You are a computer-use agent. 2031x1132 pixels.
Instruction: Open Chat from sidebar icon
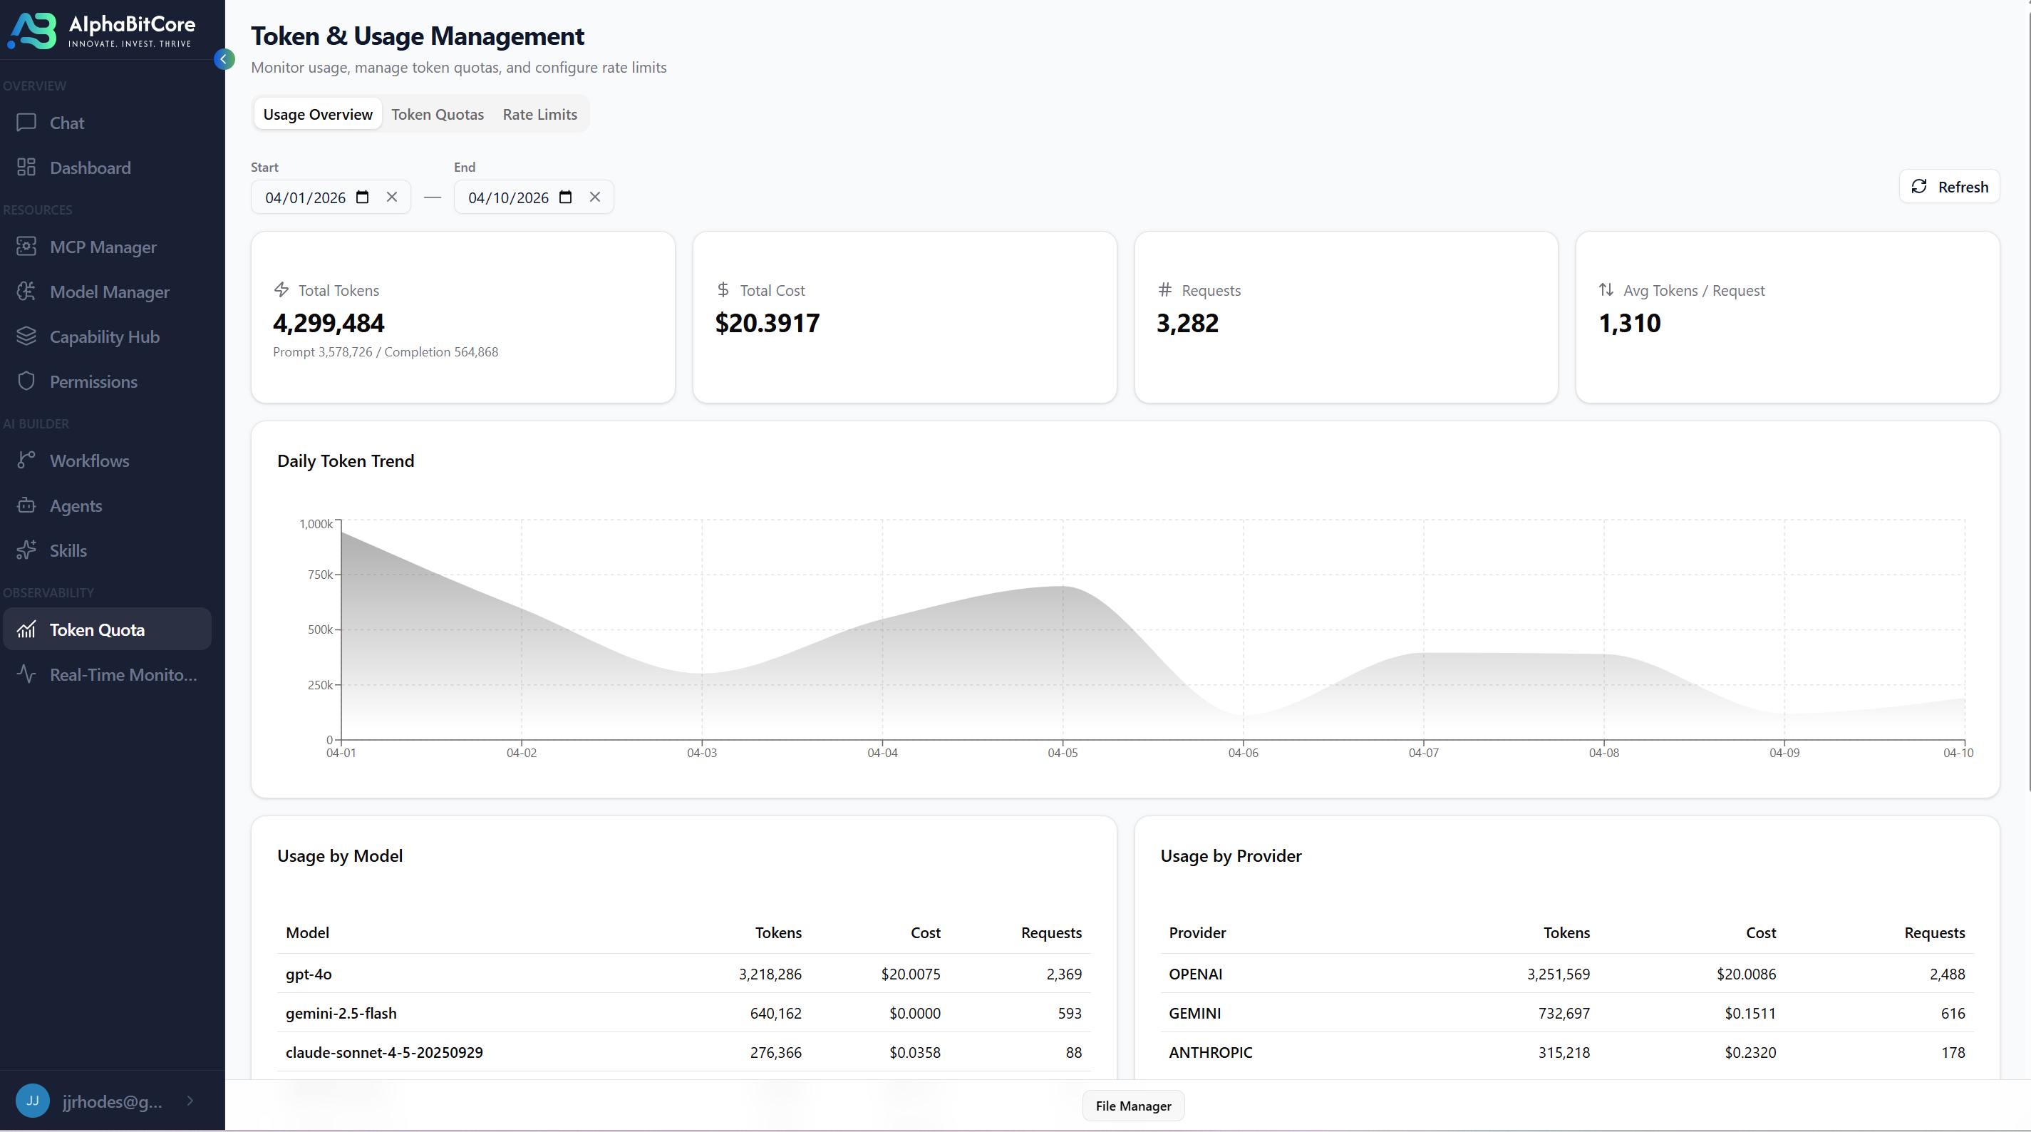coord(27,123)
